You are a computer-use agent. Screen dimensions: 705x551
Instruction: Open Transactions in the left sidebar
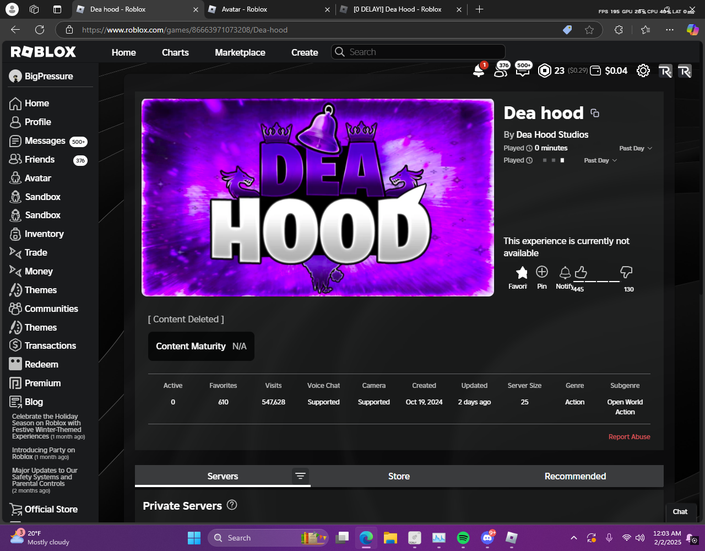(43, 345)
